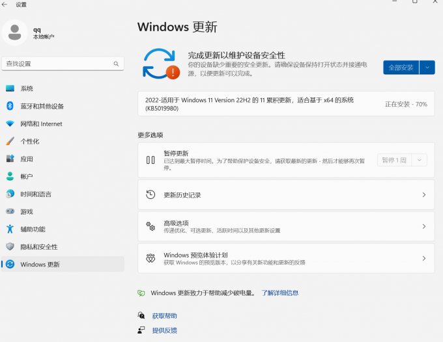Click the Wi-Fi network icon
The image size is (443, 342).
[10, 124]
